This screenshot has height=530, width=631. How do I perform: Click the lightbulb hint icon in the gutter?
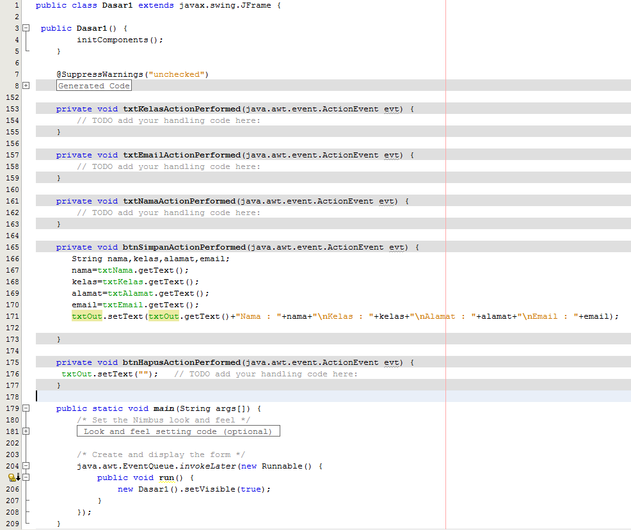coord(13,478)
